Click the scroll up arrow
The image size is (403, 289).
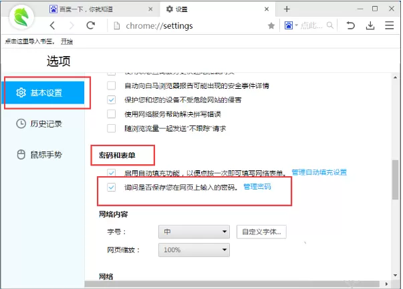pos(395,77)
